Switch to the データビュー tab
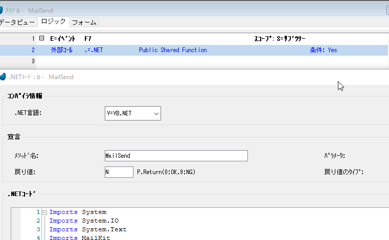This screenshot has height=240, width=389. pos(18,22)
